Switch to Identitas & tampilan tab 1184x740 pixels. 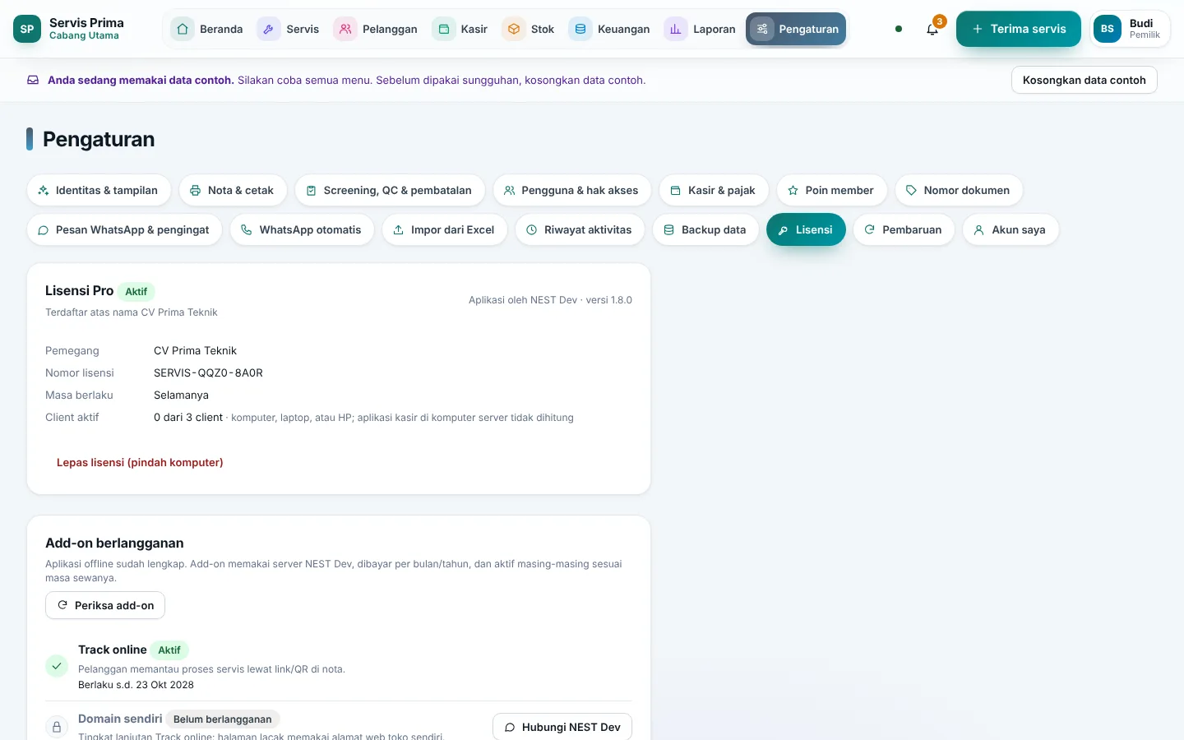(x=99, y=190)
